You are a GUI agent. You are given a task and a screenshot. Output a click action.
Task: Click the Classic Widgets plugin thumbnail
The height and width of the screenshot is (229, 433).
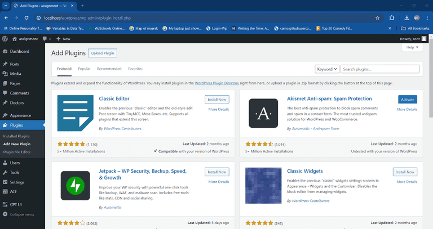point(263,186)
